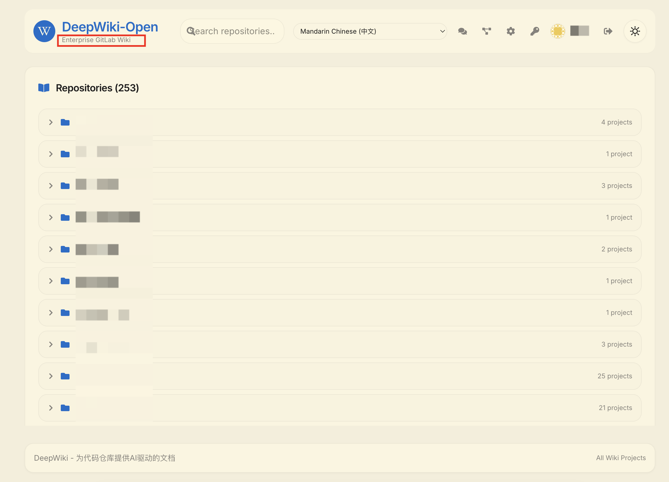Expand the group with 2 projects
Viewport: 669px width, 482px height.
(51, 249)
